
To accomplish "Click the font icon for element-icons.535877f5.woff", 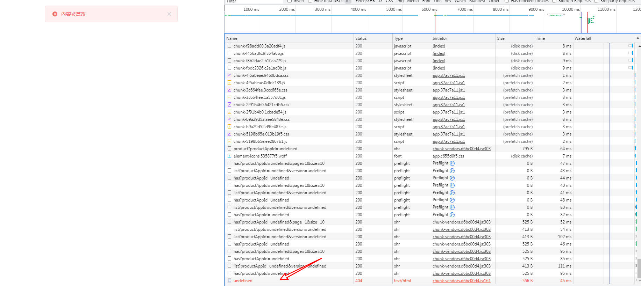I will (229, 156).
